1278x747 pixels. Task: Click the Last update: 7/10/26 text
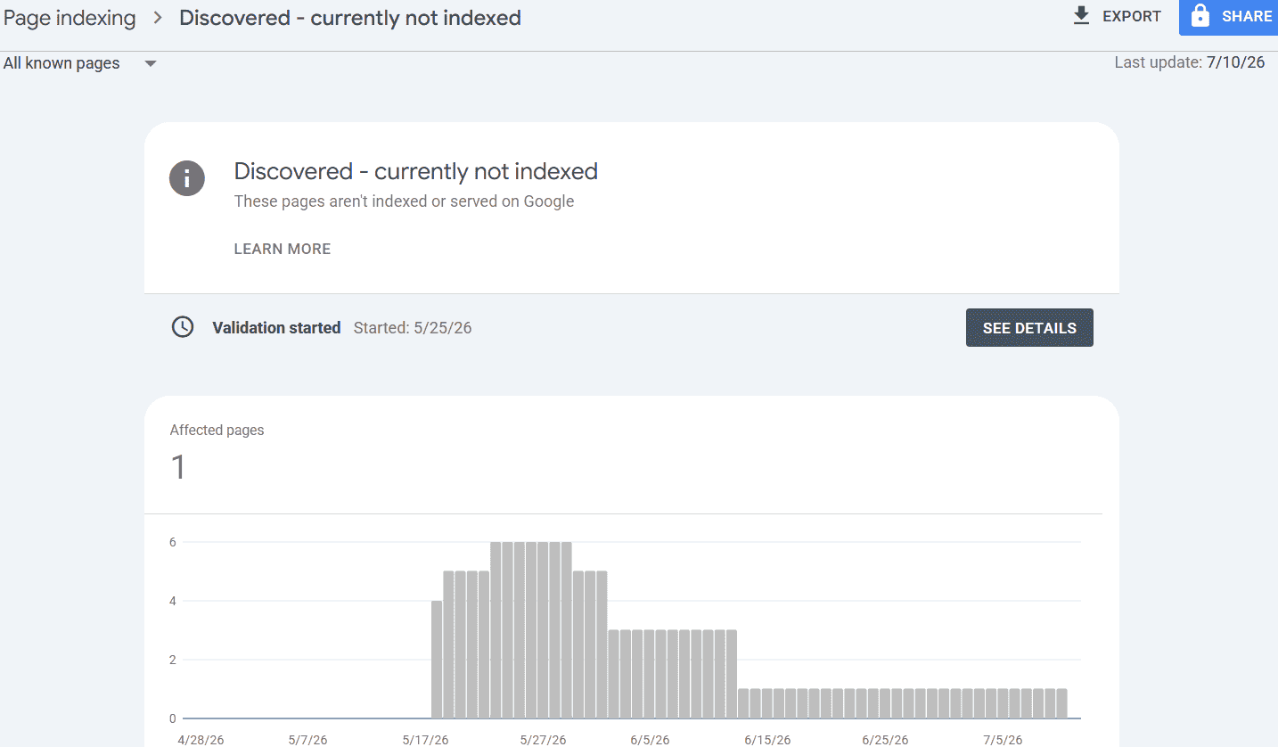1190,62
